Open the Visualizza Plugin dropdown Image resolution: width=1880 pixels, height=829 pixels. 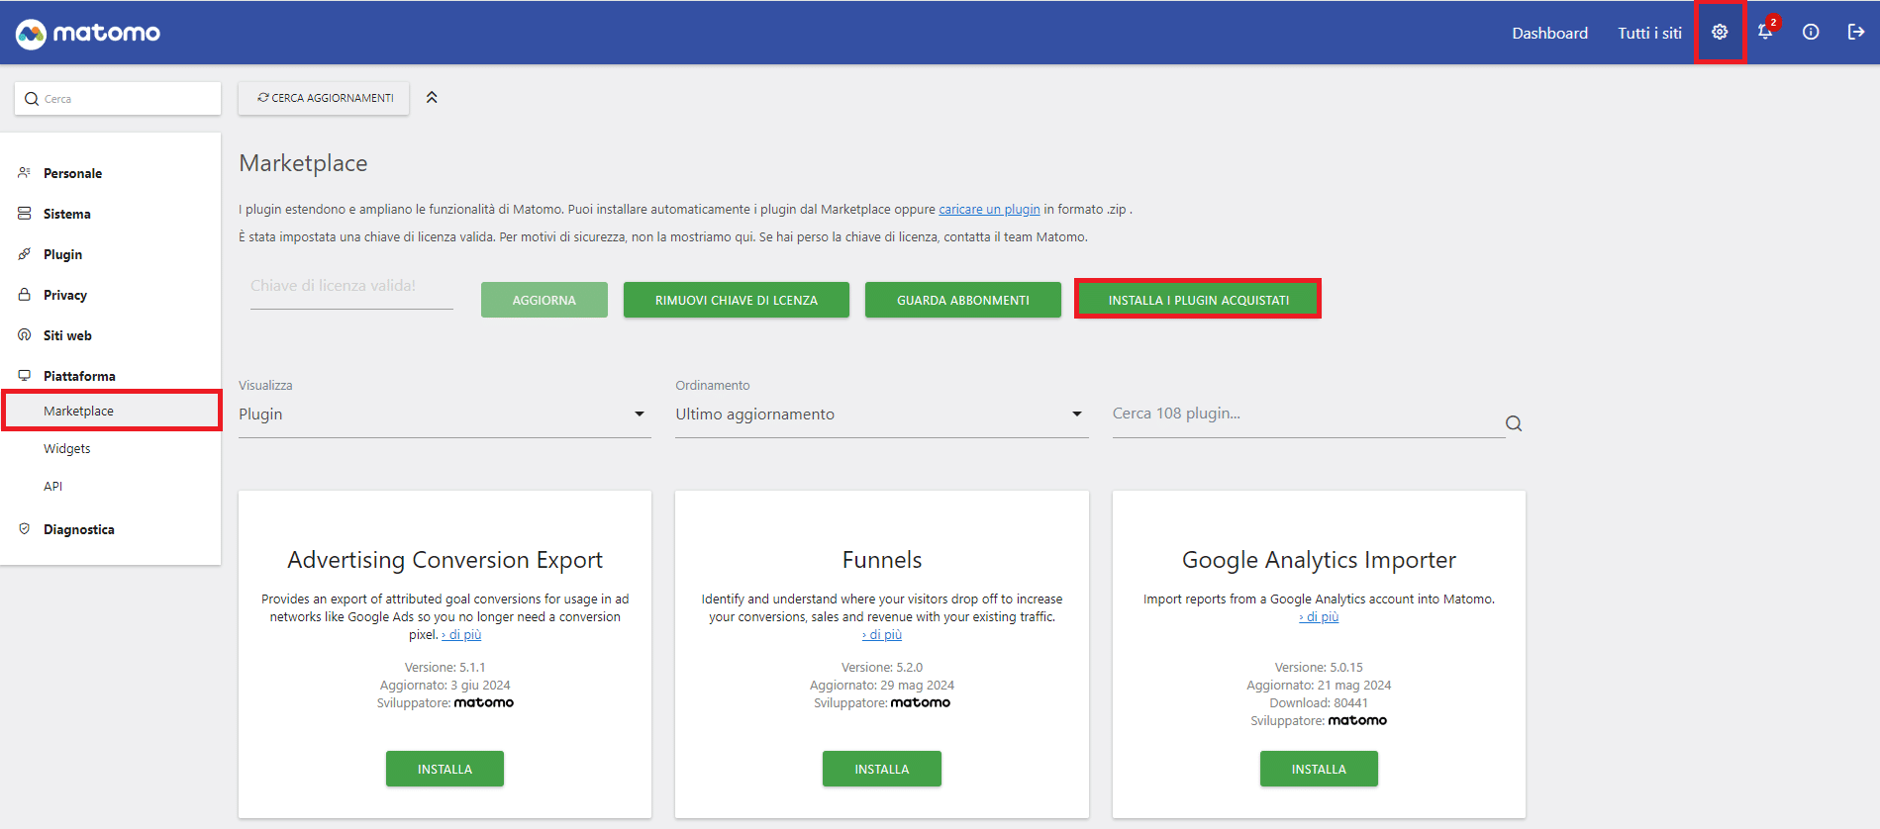(x=445, y=414)
